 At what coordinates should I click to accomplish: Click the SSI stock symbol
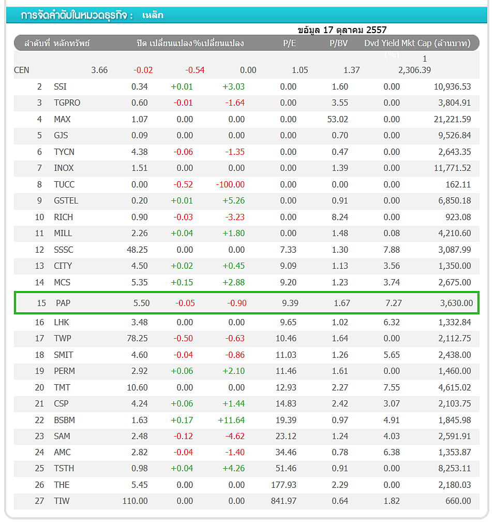tap(60, 86)
